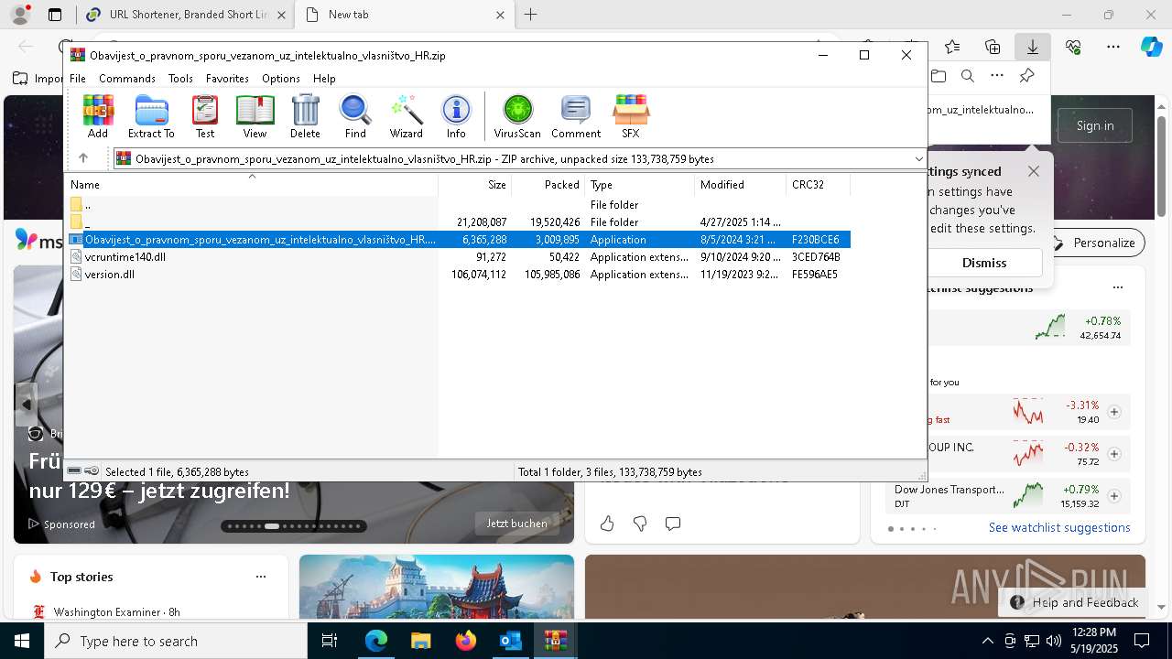Sort files by Size column header
The width and height of the screenshot is (1172, 659).
[474, 185]
